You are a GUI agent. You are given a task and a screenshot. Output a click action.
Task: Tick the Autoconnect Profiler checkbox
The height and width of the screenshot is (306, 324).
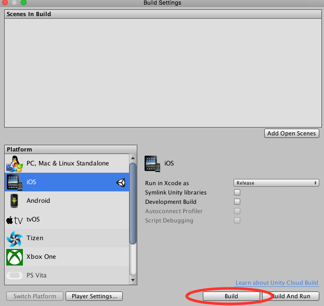click(237, 211)
